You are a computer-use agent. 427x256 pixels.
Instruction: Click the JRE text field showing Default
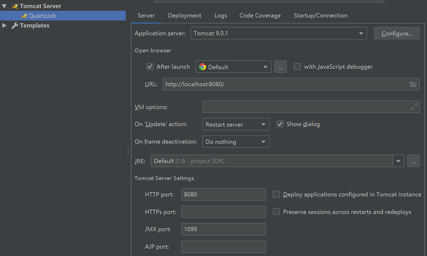pyautogui.click(x=272, y=161)
